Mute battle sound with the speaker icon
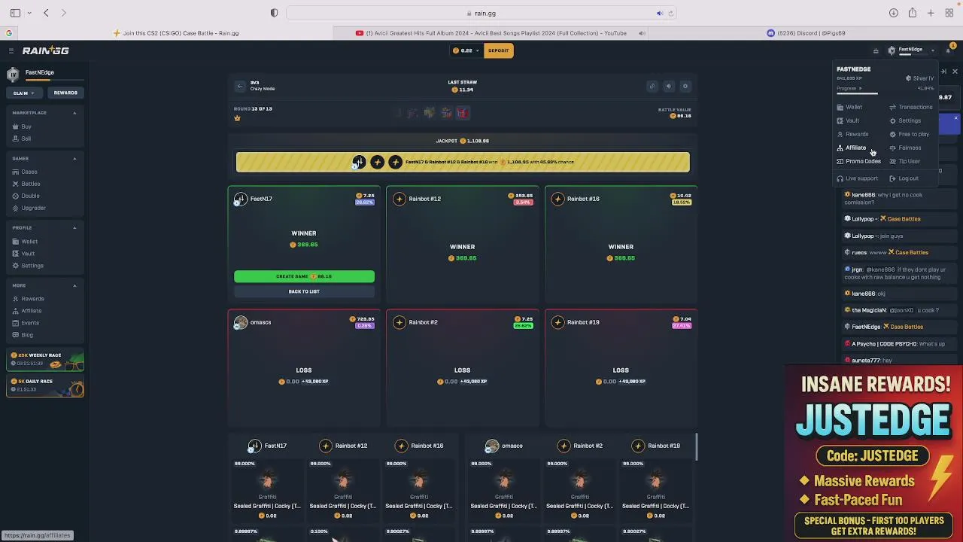Image resolution: width=963 pixels, height=542 pixels. (x=669, y=86)
